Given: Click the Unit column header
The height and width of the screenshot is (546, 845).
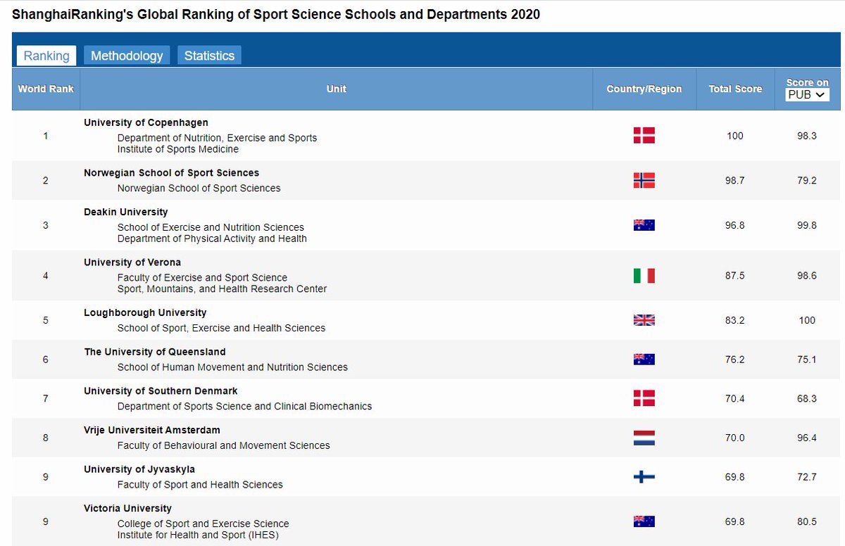Looking at the screenshot, I should (337, 89).
